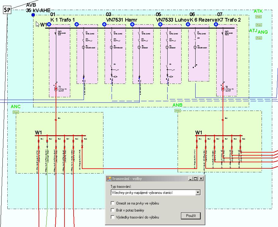Image resolution: width=278 pixels, height=227 pixels.
Task: Click the RNN badge below ANB
Action: [178, 111]
